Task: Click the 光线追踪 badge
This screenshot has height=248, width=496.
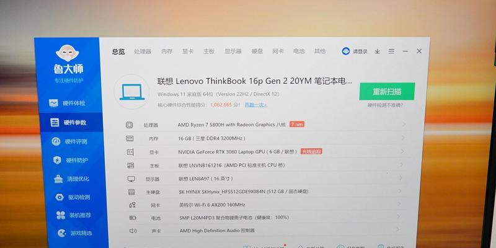Action: (311, 151)
